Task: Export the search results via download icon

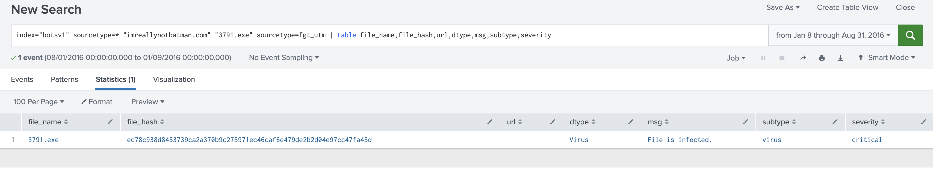Action: [x=840, y=58]
